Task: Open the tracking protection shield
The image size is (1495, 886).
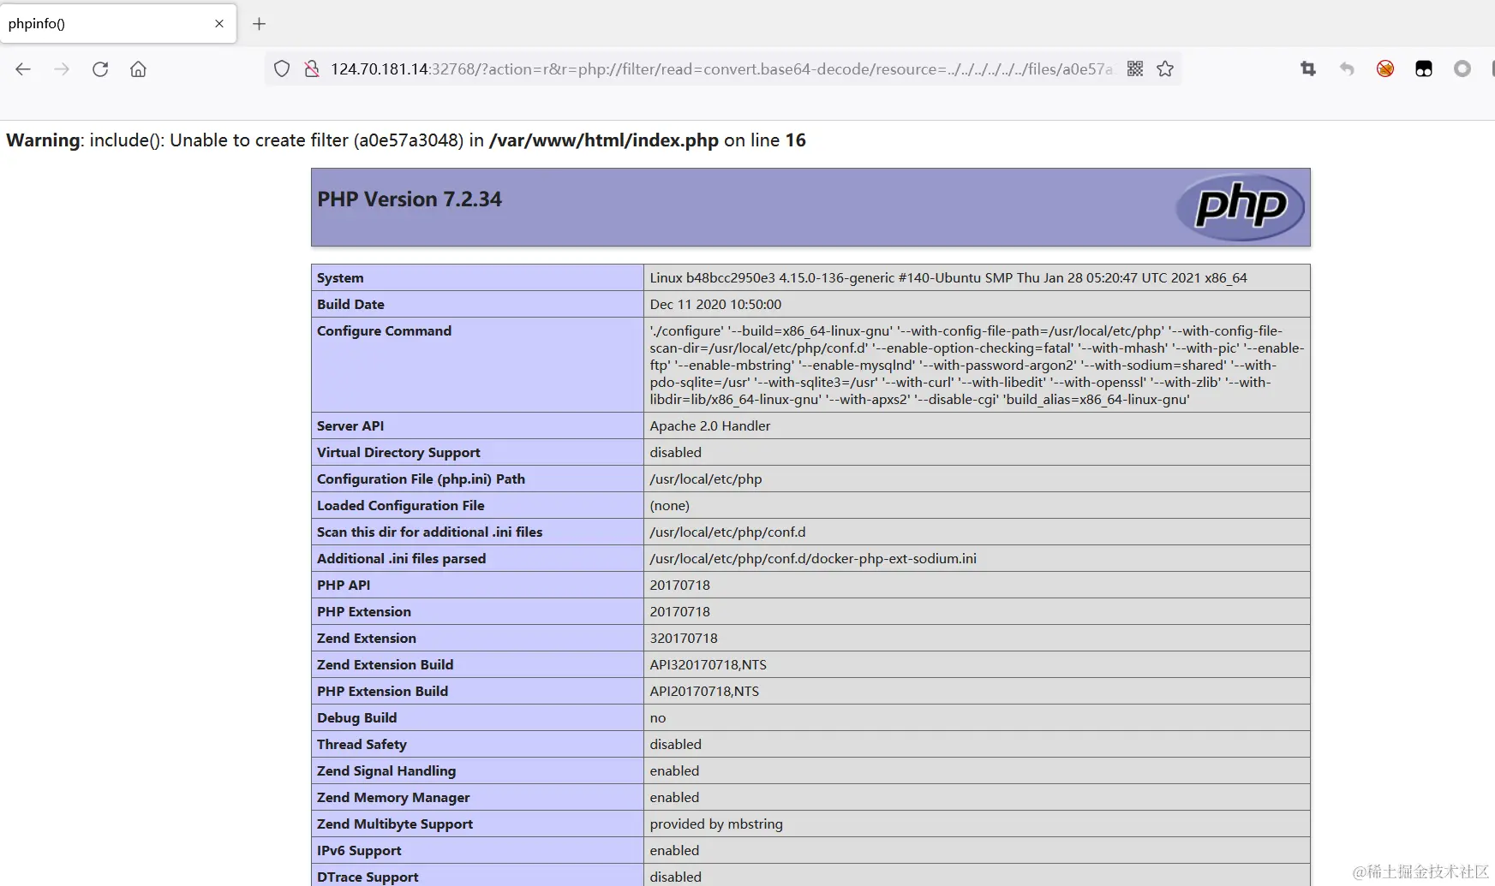Action: coord(282,69)
